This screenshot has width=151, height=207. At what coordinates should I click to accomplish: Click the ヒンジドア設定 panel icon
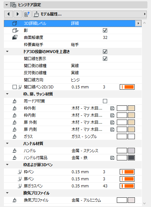tap(13, 5)
